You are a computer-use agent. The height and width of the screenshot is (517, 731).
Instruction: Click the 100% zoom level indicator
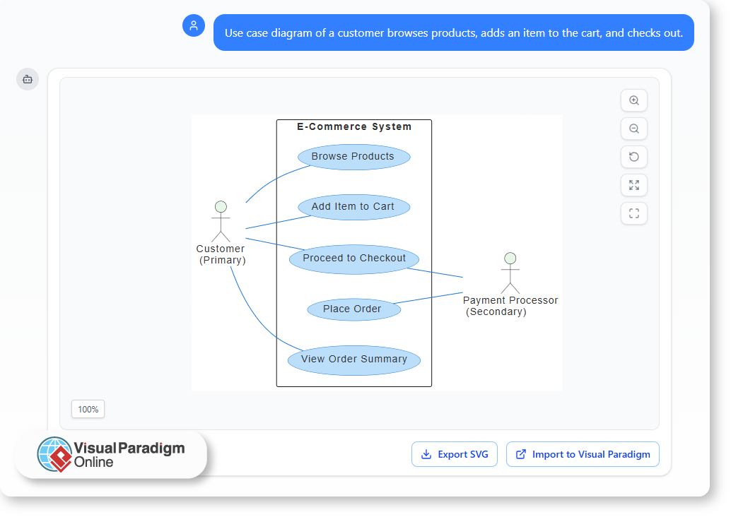(x=88, y=409)
